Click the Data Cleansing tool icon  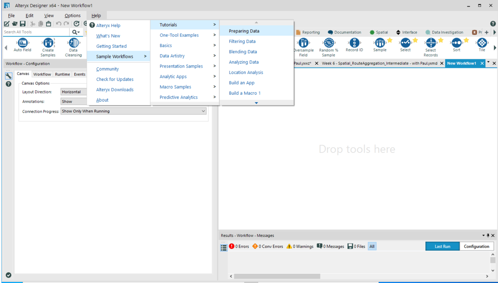point(73,43)
